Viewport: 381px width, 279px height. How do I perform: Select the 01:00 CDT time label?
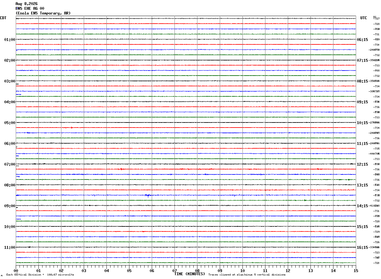coord(10,40)
